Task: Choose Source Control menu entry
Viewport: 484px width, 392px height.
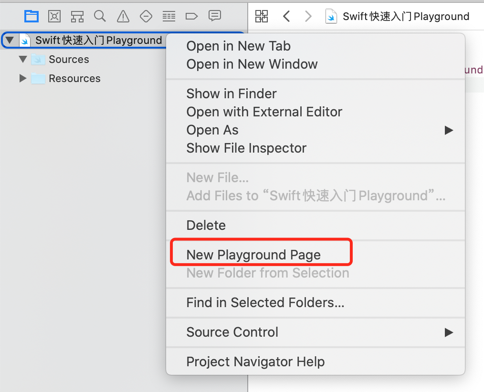Action: click(232, 332)
